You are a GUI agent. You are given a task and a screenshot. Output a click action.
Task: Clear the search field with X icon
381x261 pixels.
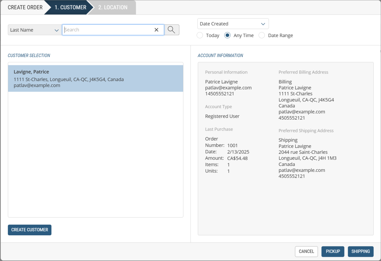click(x=156, y=30)
